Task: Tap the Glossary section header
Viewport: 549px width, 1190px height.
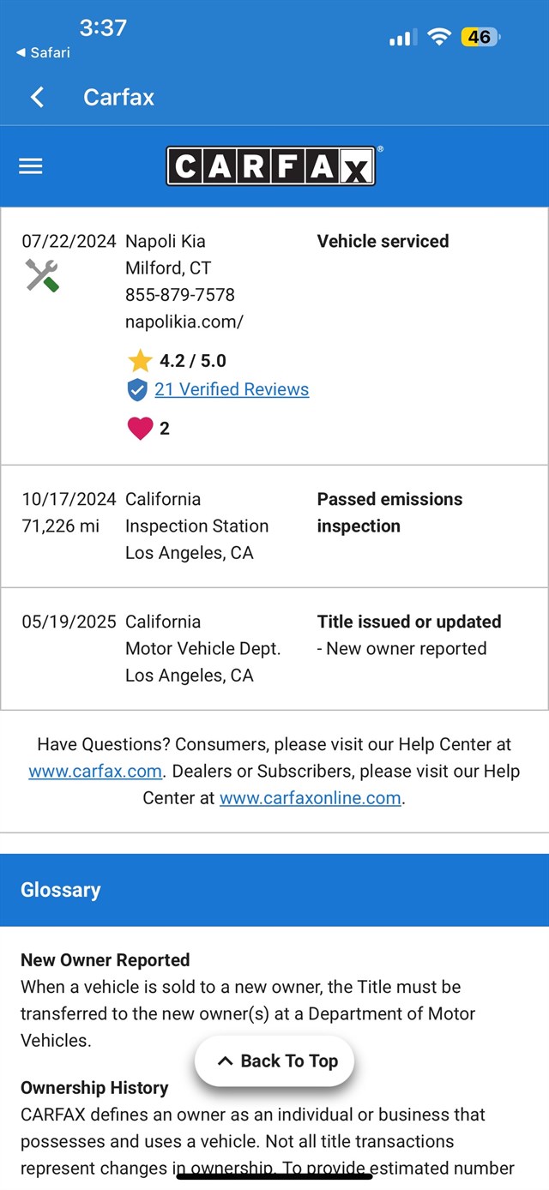Action: tap(61, 890)
